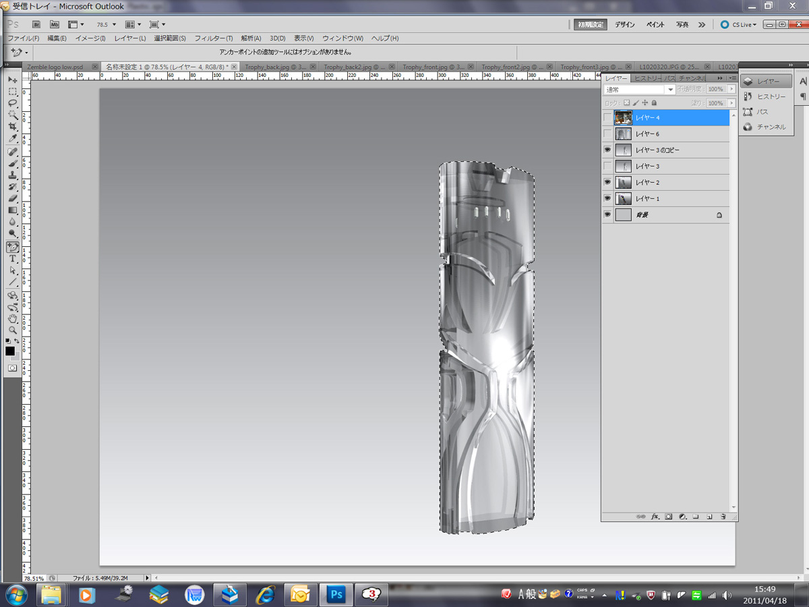Hide the レイヤー 2 layer
The image size is (809, 607).
tap(607, 182)
